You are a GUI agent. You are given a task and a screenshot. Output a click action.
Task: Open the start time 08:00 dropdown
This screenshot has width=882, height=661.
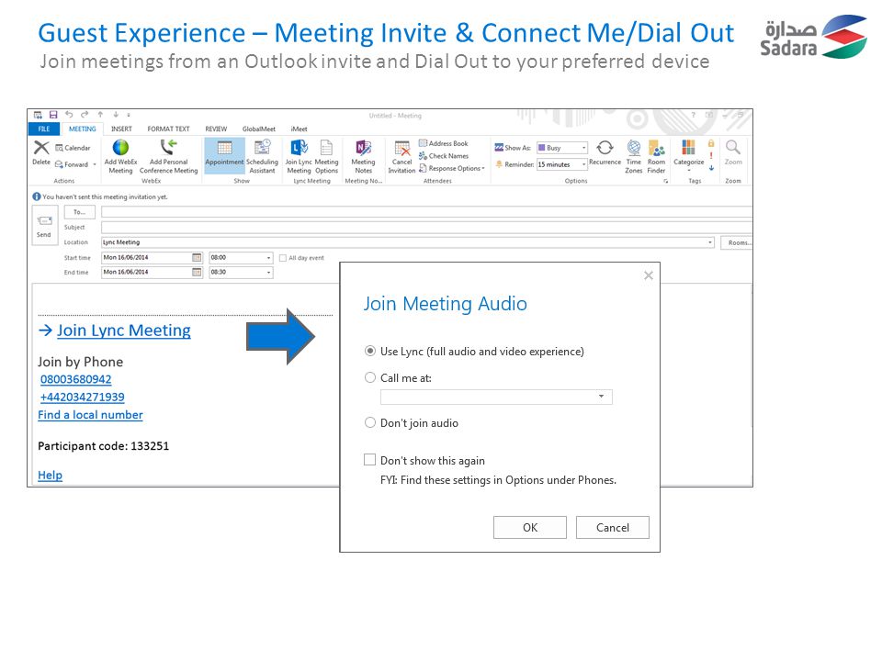pos(268,257)
